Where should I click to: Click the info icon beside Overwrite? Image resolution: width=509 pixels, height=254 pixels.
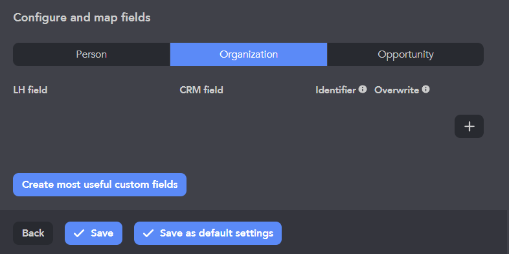pos(425,89)
